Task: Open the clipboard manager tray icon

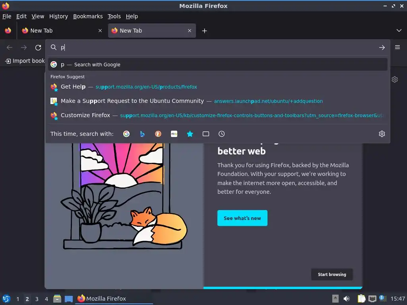Action: [x=361, y=299]
